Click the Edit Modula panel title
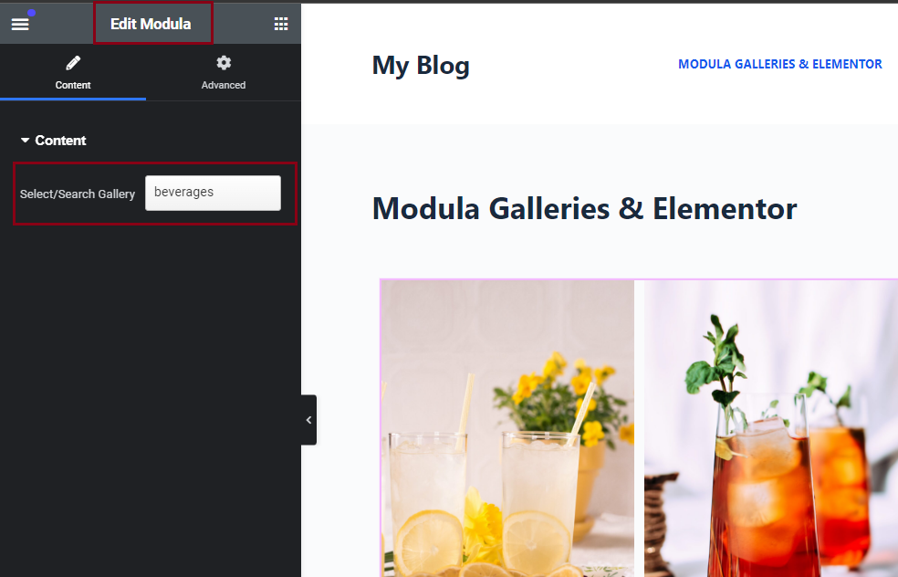Screen dimensions: 898x577 pyautogui.click(x=151, y=24)
